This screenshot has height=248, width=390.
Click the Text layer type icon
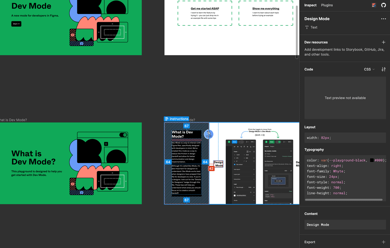307,27
